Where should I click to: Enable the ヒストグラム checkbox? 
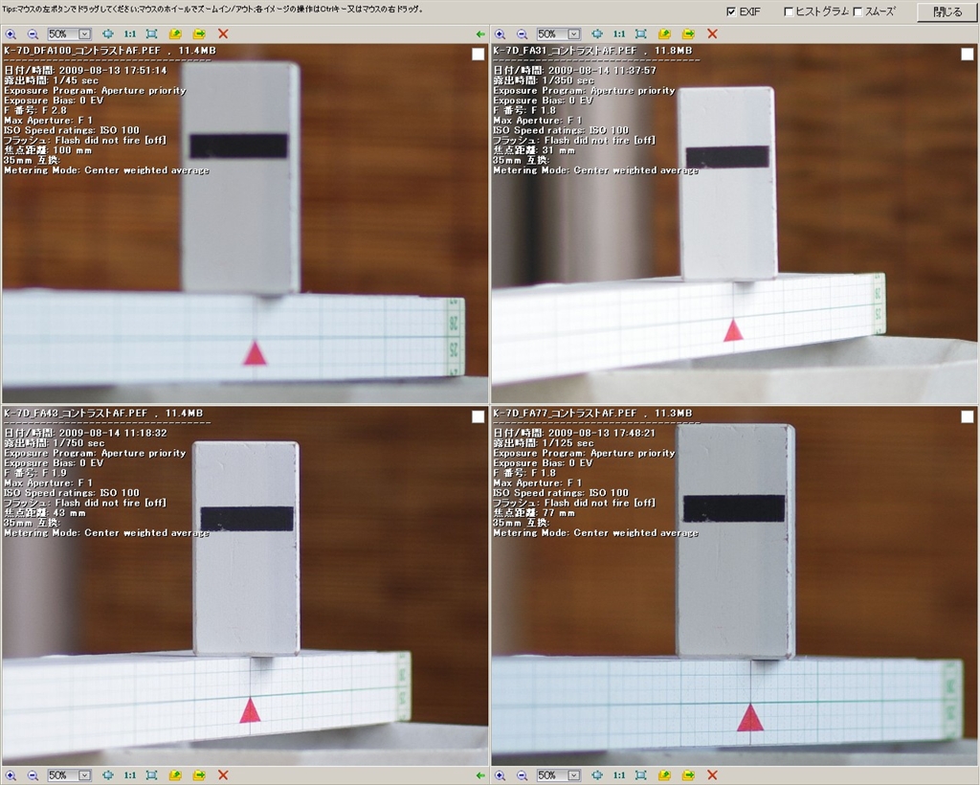click(x=789, y=11)
